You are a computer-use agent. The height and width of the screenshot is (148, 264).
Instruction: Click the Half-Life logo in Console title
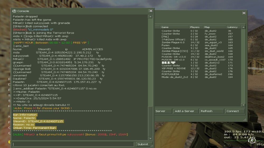click(15, 11)
